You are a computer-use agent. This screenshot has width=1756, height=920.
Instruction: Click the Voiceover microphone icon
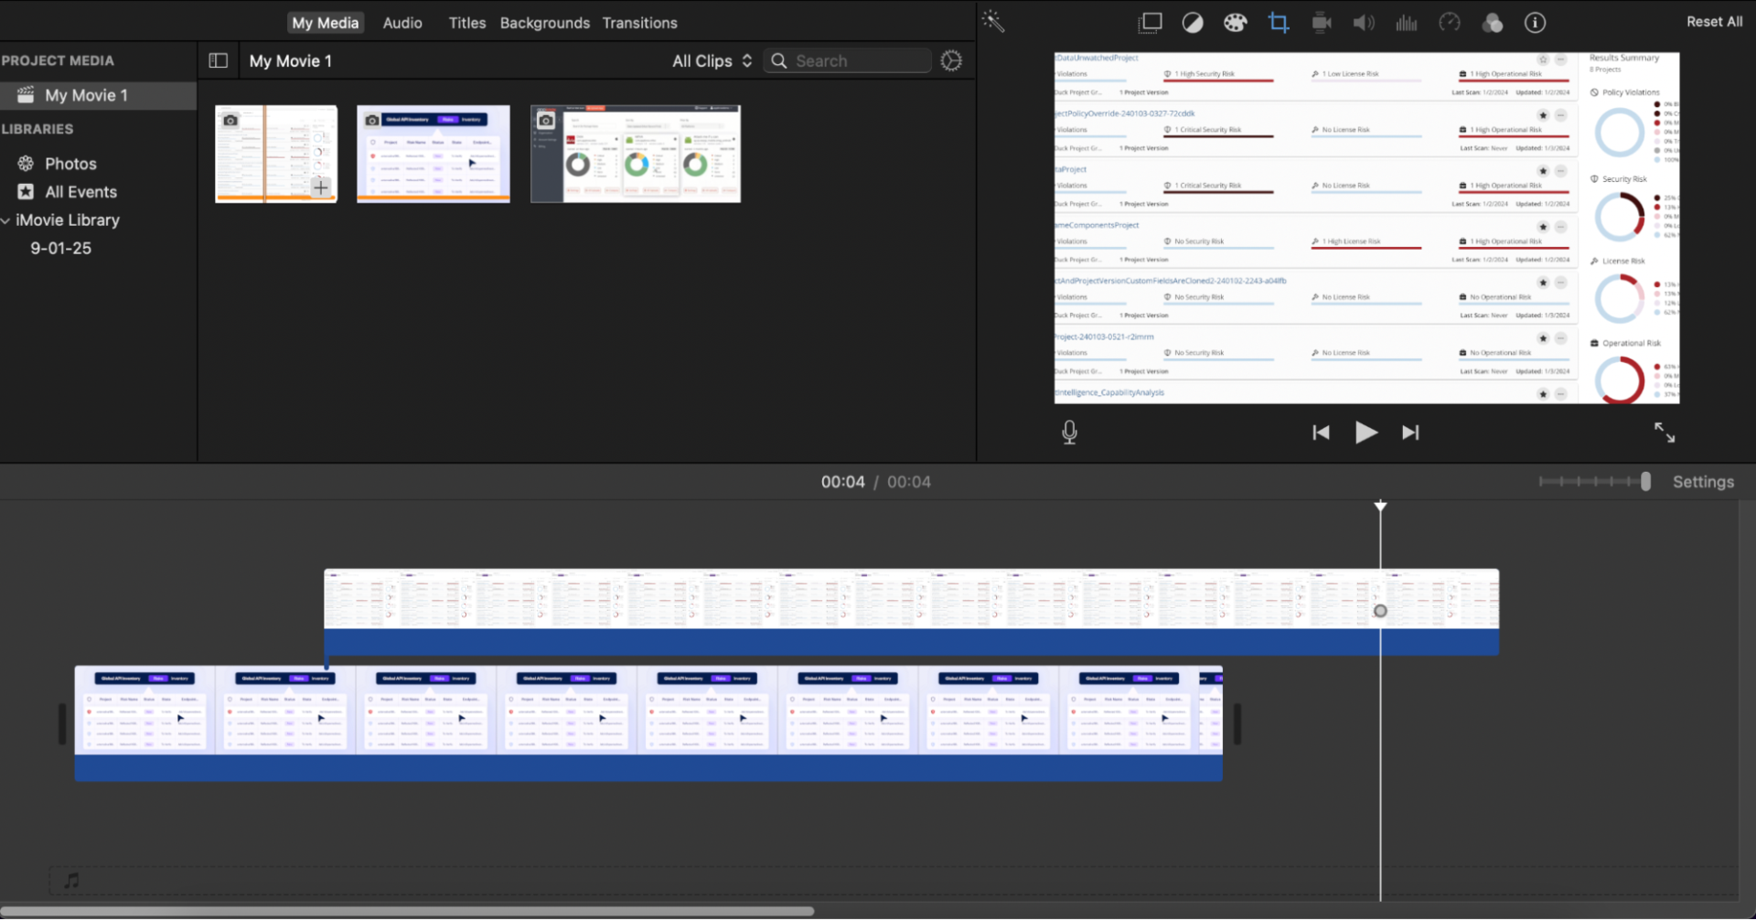tap(1069, 432)
